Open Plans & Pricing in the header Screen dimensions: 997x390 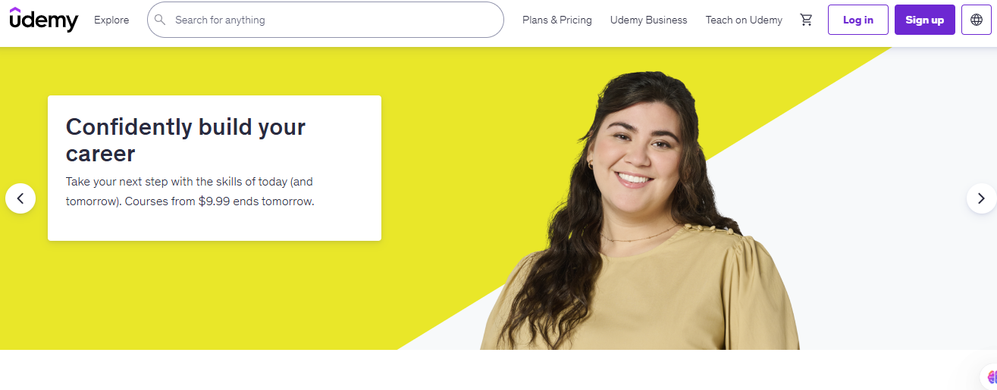tap(557, 20)
